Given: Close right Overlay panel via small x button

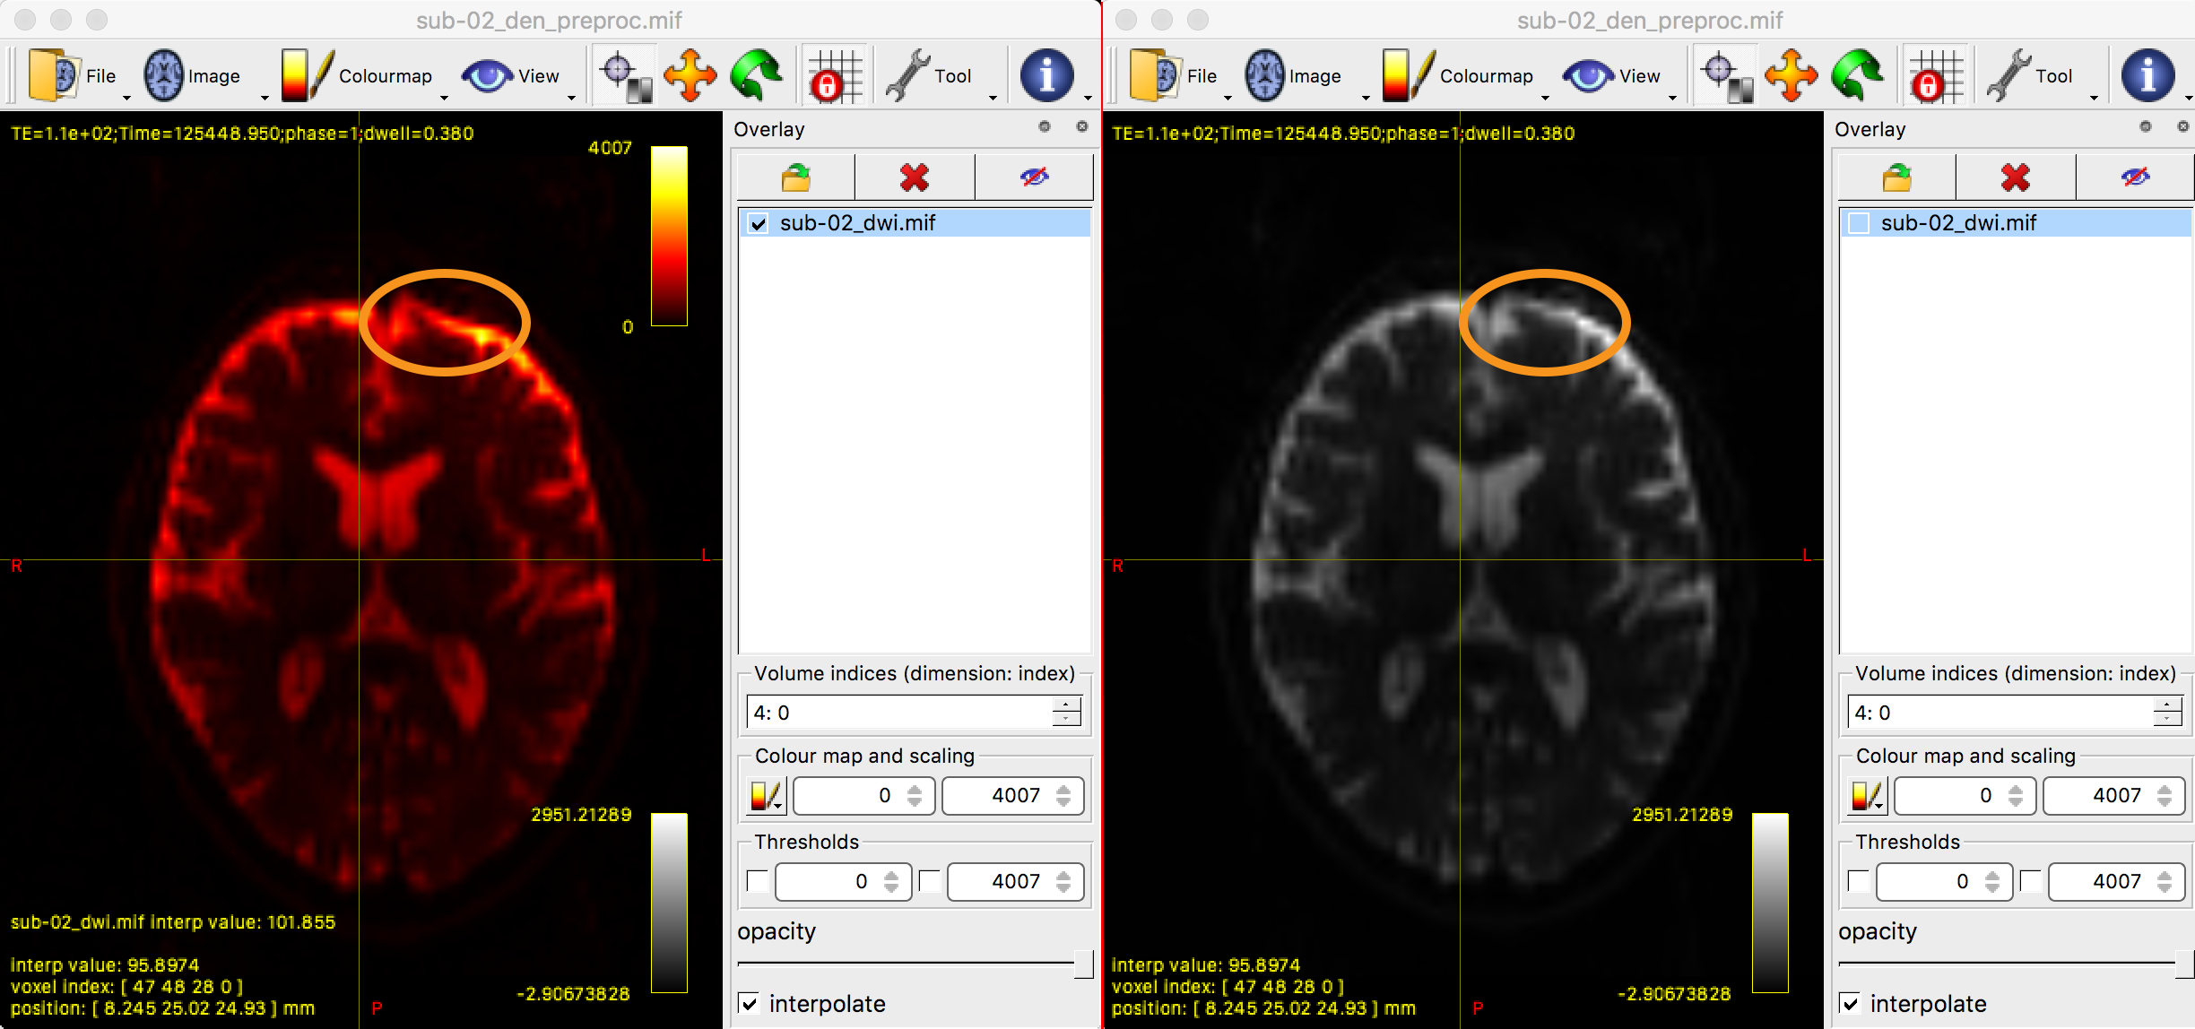Looking at the screenshot, I should click(x=2183, y=126).
